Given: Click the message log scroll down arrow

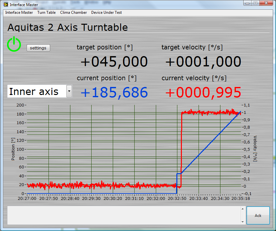Looking at the screenshot, I should (243, 222).
